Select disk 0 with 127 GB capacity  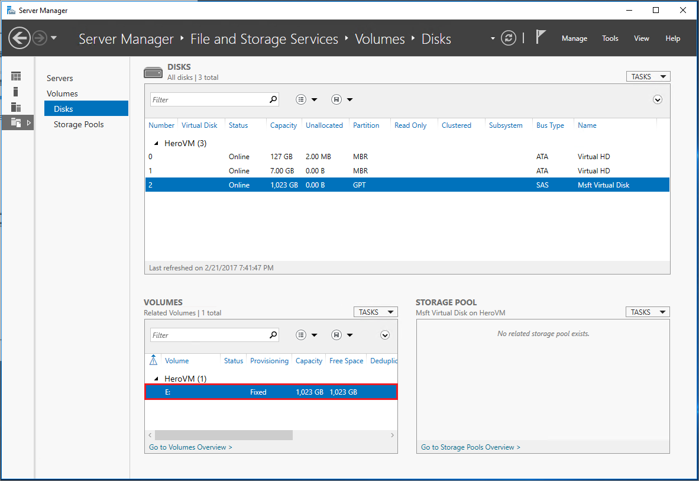[x=407, y=157]
